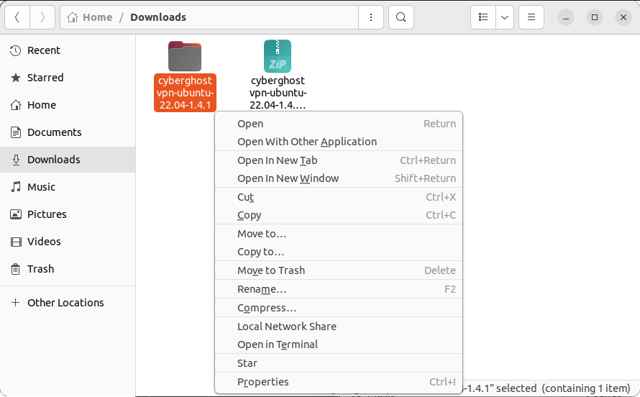Open Properties from the context menu

339,382
